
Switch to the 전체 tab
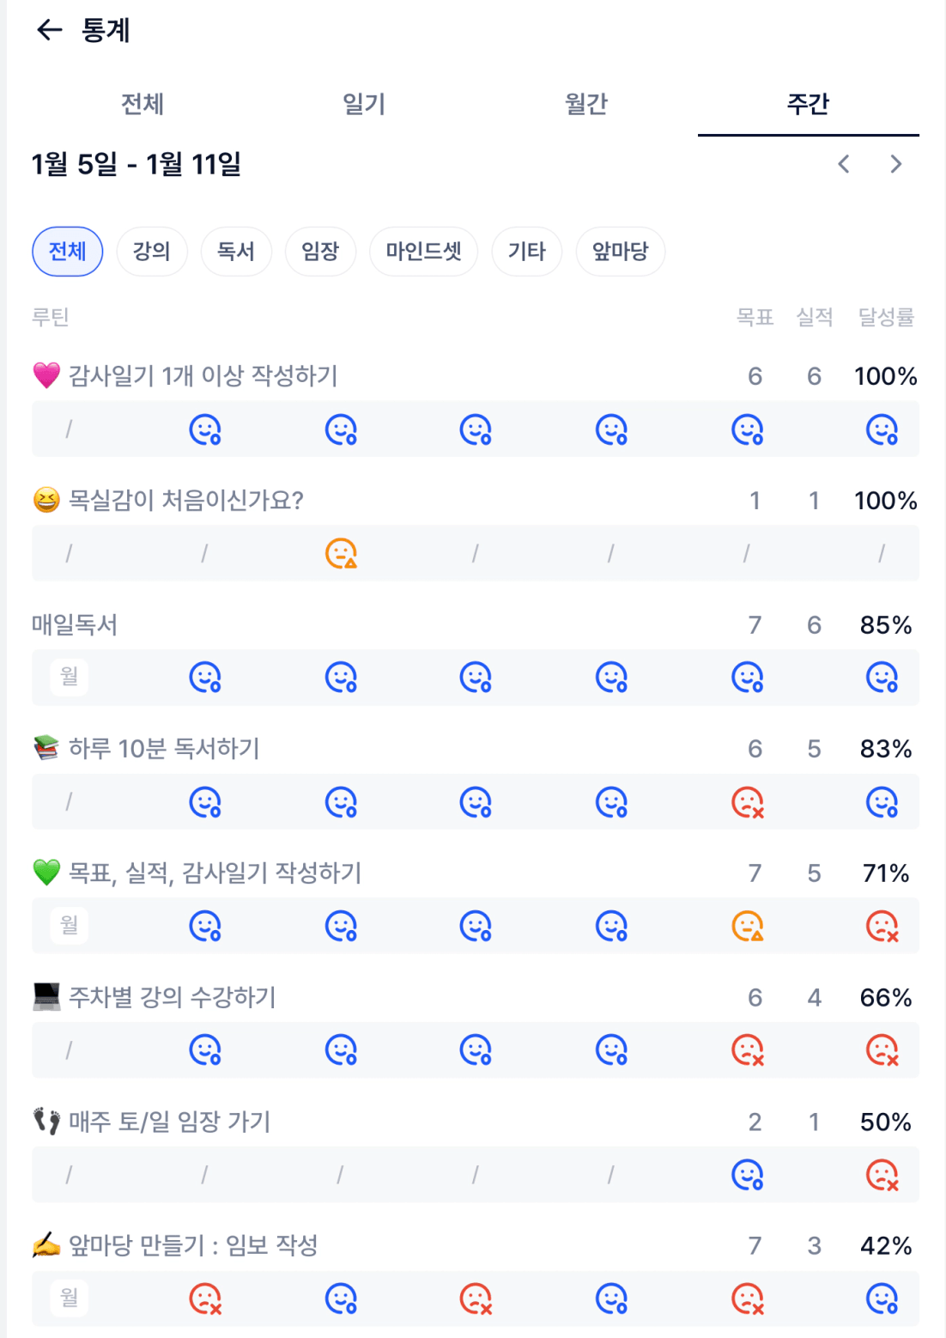point(143,105)
